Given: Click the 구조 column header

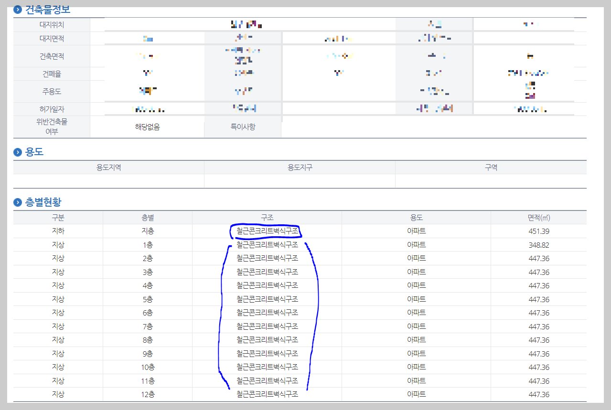Looking at the screenshot, I should pyautogui.click(x=267, y=218).
